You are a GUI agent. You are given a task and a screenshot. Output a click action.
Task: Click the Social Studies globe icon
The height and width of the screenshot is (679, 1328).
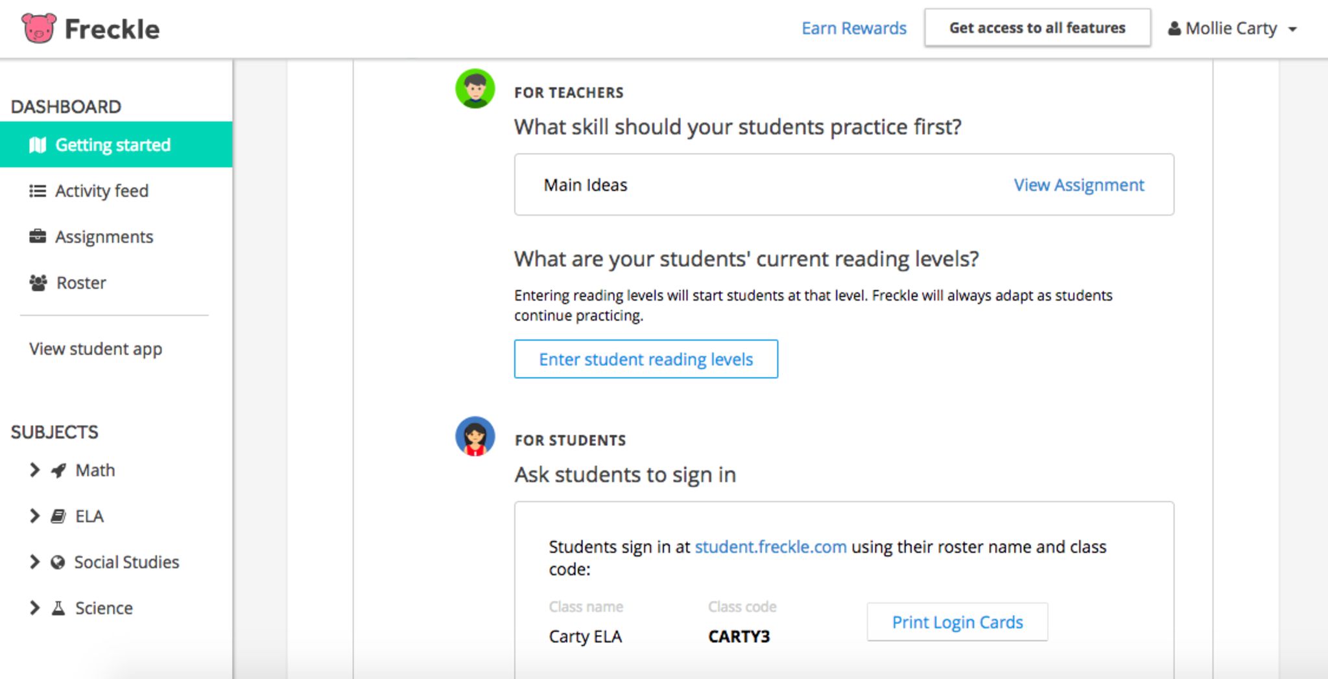pyautogui.click(x=58, y=562)
